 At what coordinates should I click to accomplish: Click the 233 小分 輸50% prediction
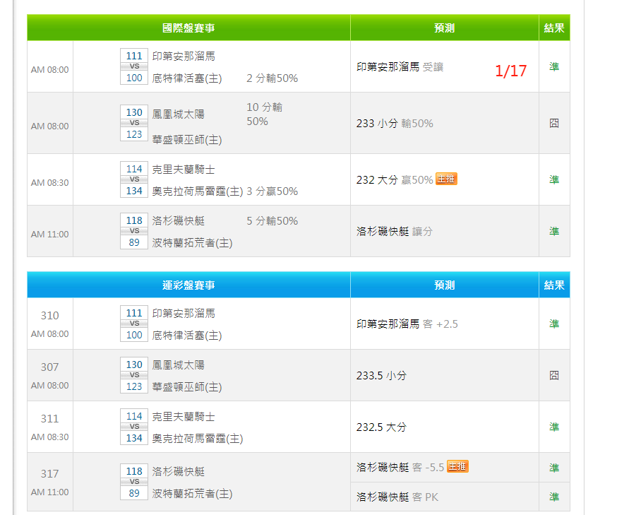coord(395,123)
